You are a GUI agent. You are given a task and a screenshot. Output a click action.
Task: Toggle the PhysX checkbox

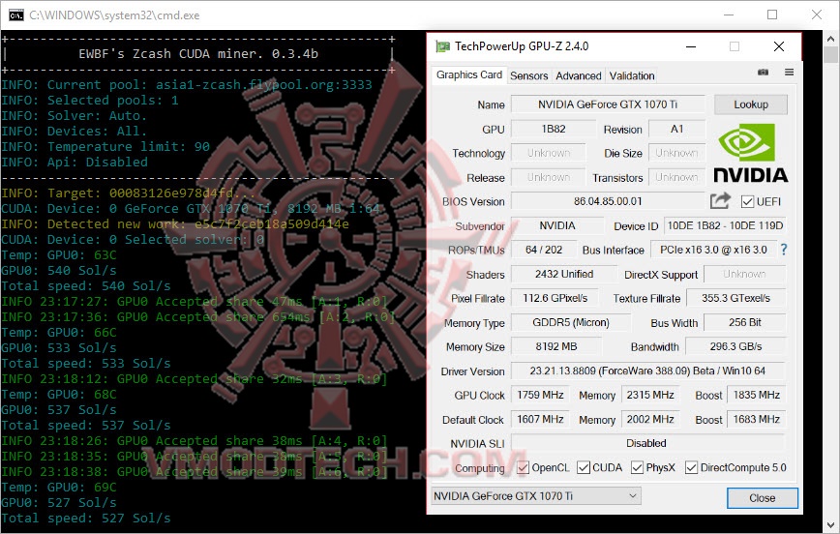click(637, 467)
